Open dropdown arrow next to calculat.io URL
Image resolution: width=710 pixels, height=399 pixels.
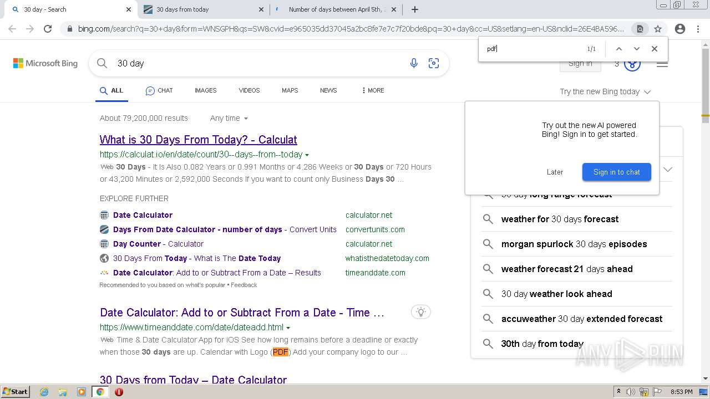click(x=307, y=155)
